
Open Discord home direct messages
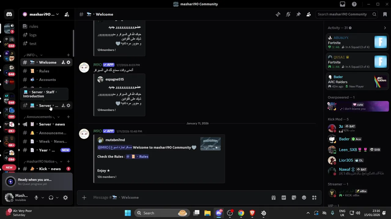click(x=9, y=14)
